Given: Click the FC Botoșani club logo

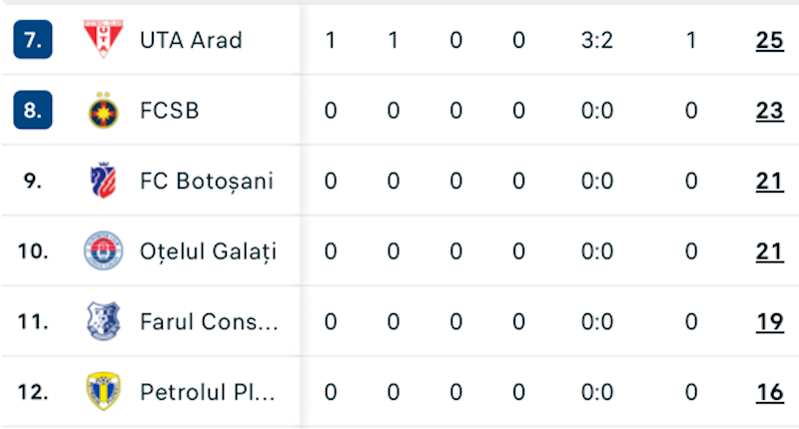Looking at the screenshot, I should click(x=103, y=181).
